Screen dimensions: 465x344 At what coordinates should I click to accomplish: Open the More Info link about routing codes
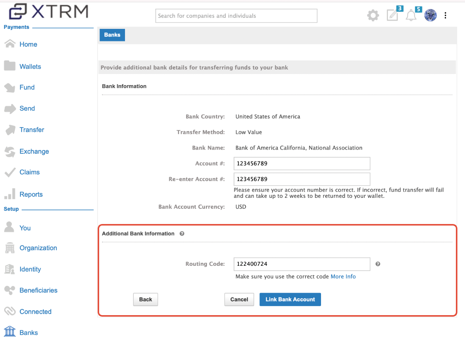[343, 276]
